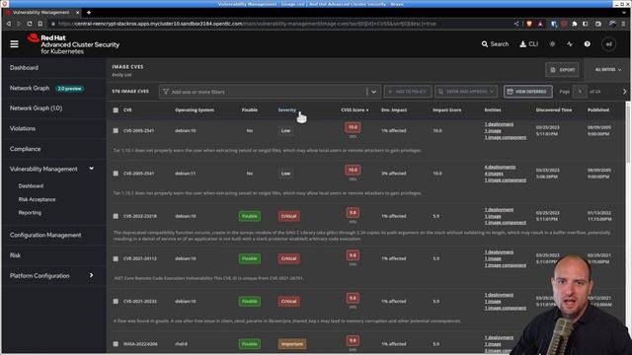Check the third Critical debian:10 CVE row
This screenshot has height=355, width=632.
(116, 301)
